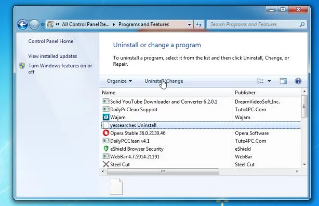This screenshot has height=206, width=319.
Task: Sort list by Publisher column header
Action: (x=245, y=93)
